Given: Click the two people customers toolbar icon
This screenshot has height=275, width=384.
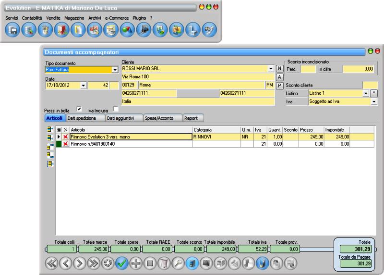Looking at the screenshot, I should click(x=176, y=30).
